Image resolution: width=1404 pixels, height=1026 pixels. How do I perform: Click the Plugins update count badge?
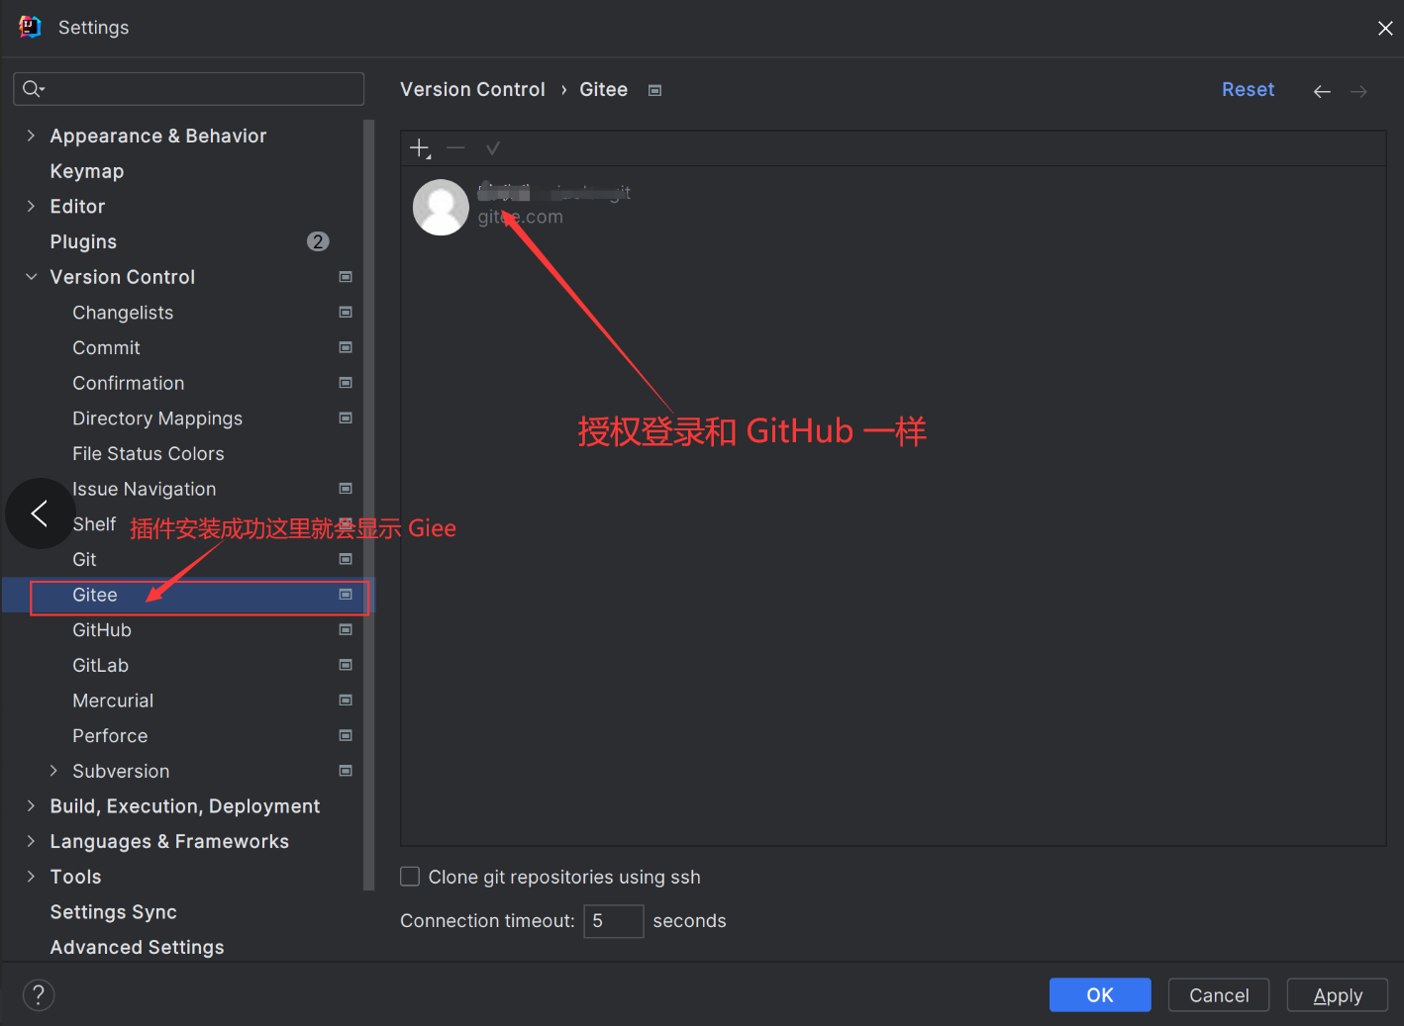tap(318, 241)
